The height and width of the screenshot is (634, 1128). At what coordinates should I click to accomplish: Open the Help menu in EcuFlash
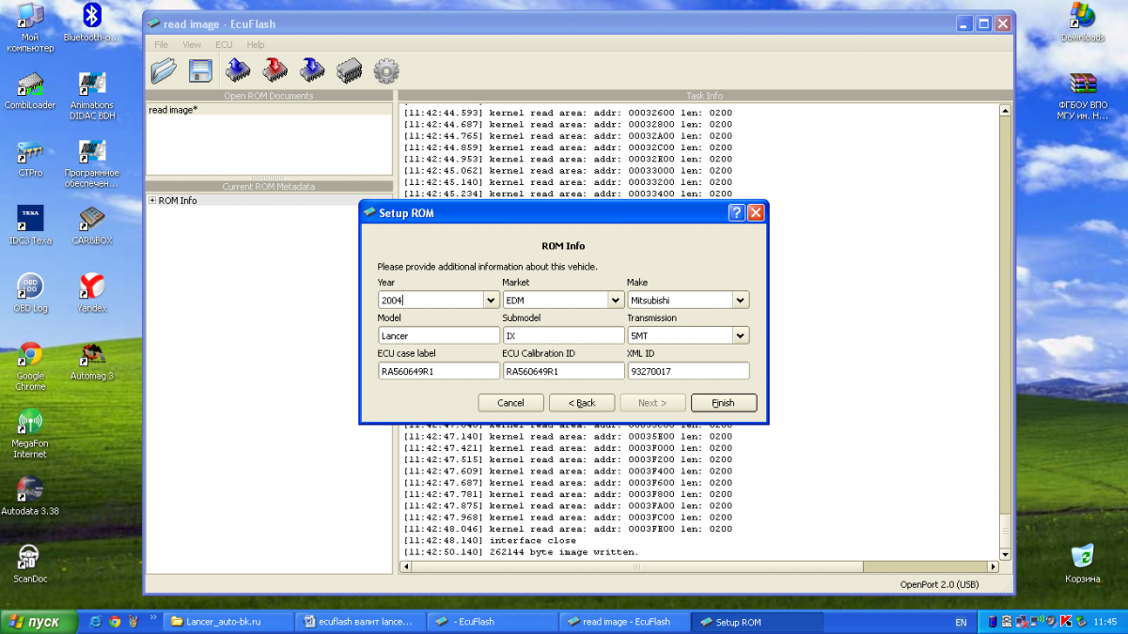256,44
